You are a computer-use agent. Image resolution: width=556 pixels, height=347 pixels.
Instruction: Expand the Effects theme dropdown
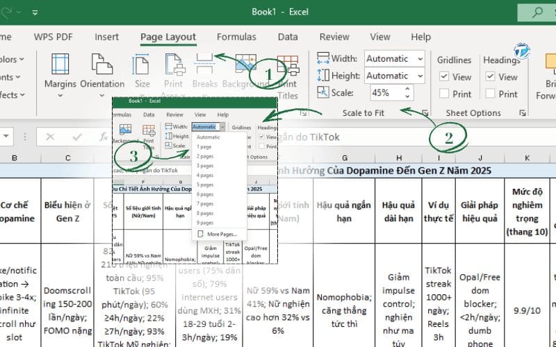22,94
